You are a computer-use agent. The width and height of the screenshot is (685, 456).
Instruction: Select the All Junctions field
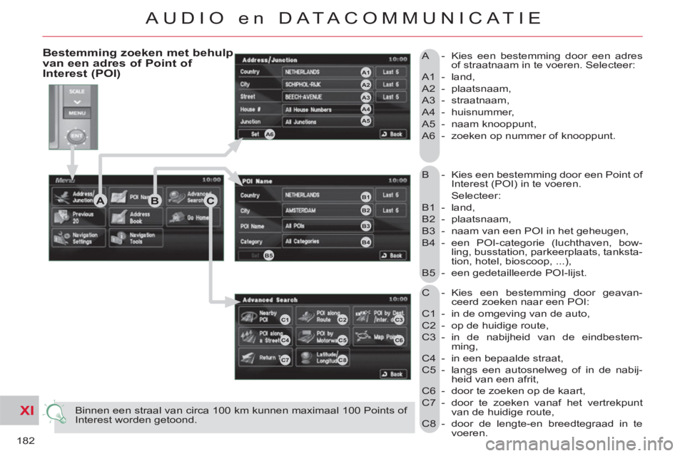[x=327, y=122]
